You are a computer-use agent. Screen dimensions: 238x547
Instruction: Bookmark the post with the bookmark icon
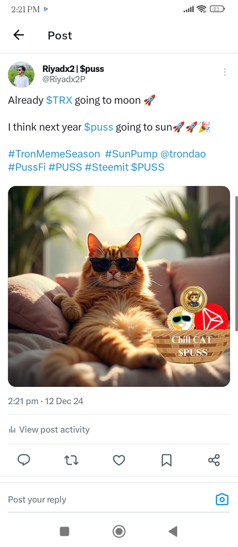click(x=167, y=460)
